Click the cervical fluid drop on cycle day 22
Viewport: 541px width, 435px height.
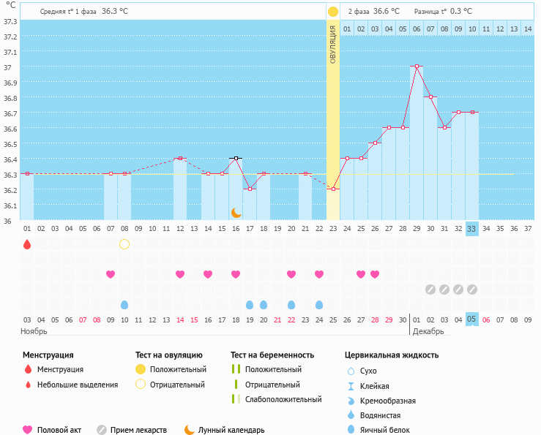(x=319, y=305)
